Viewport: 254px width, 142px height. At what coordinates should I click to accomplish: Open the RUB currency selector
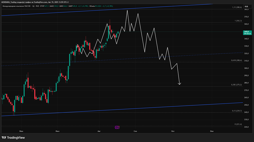(247, 6)
